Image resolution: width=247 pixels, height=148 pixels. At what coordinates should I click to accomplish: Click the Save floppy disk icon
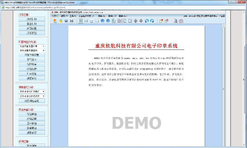(x=66, y=21)
